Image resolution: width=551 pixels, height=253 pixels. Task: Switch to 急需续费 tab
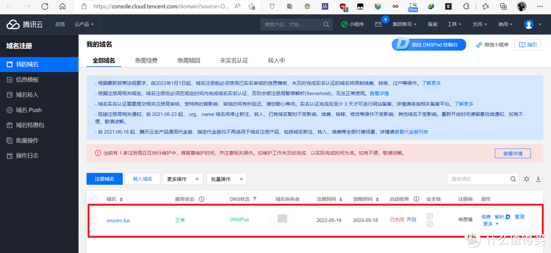click(x=146, y=60)
